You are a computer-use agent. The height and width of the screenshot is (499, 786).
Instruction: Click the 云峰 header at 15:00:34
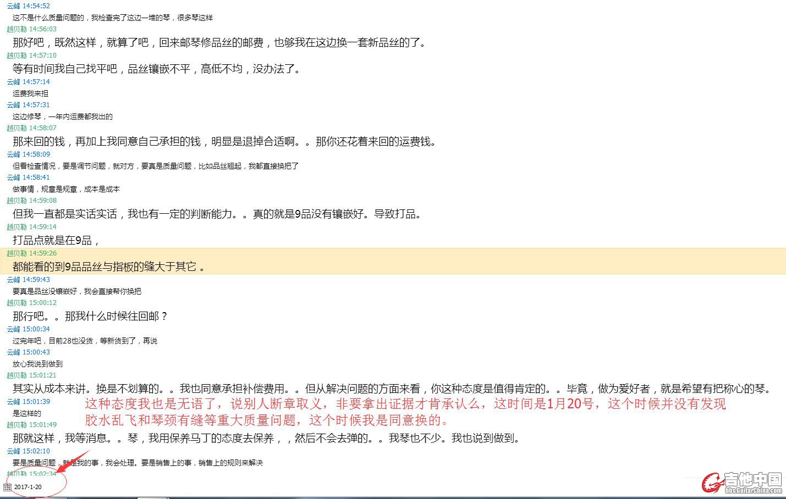(28, 329)
